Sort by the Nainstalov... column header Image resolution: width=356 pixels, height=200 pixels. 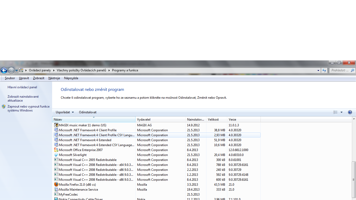pyautogui.click(x=196, y=120)
